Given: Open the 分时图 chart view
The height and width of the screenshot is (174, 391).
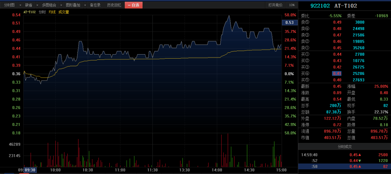Looking at the screenshot, I should click(9, 5).
